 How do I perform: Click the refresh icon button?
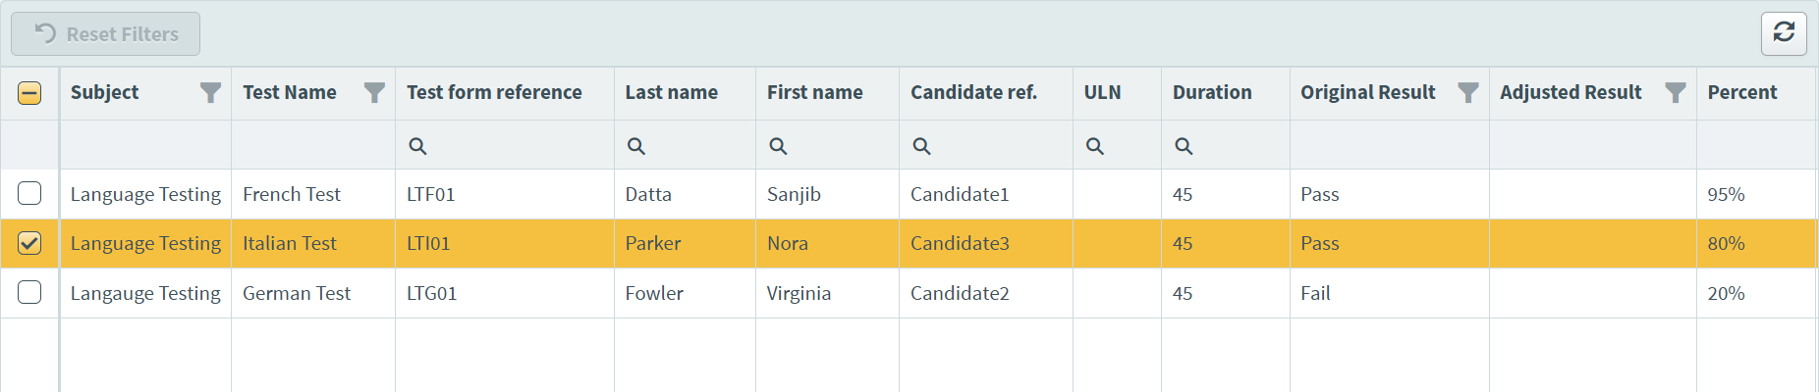coord(1784,33)
